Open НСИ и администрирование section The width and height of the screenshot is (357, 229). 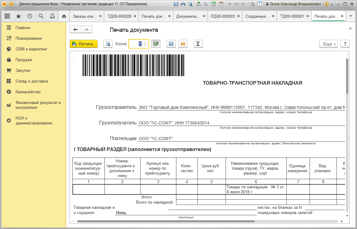(34, 120)
